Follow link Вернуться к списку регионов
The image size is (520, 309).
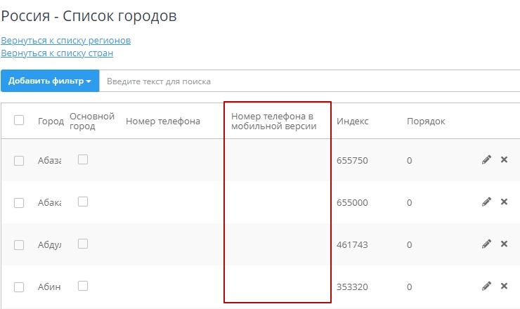(x=65, y=41)
